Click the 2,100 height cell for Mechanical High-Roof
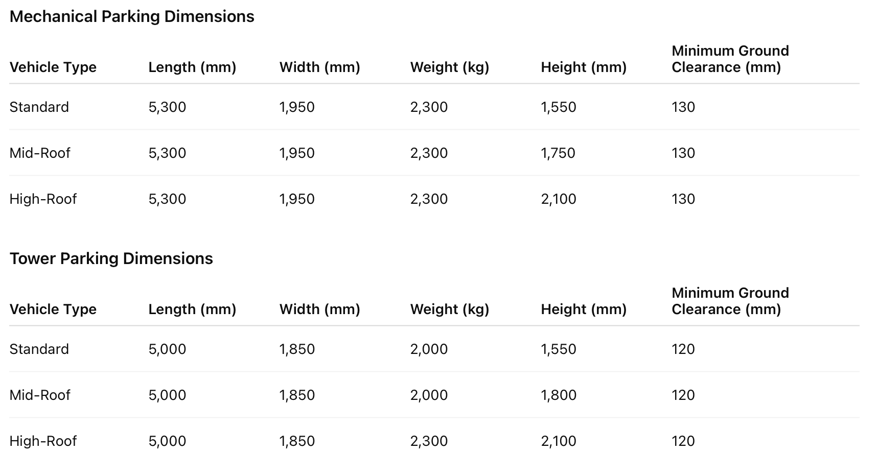 click(x=559, y=199)
